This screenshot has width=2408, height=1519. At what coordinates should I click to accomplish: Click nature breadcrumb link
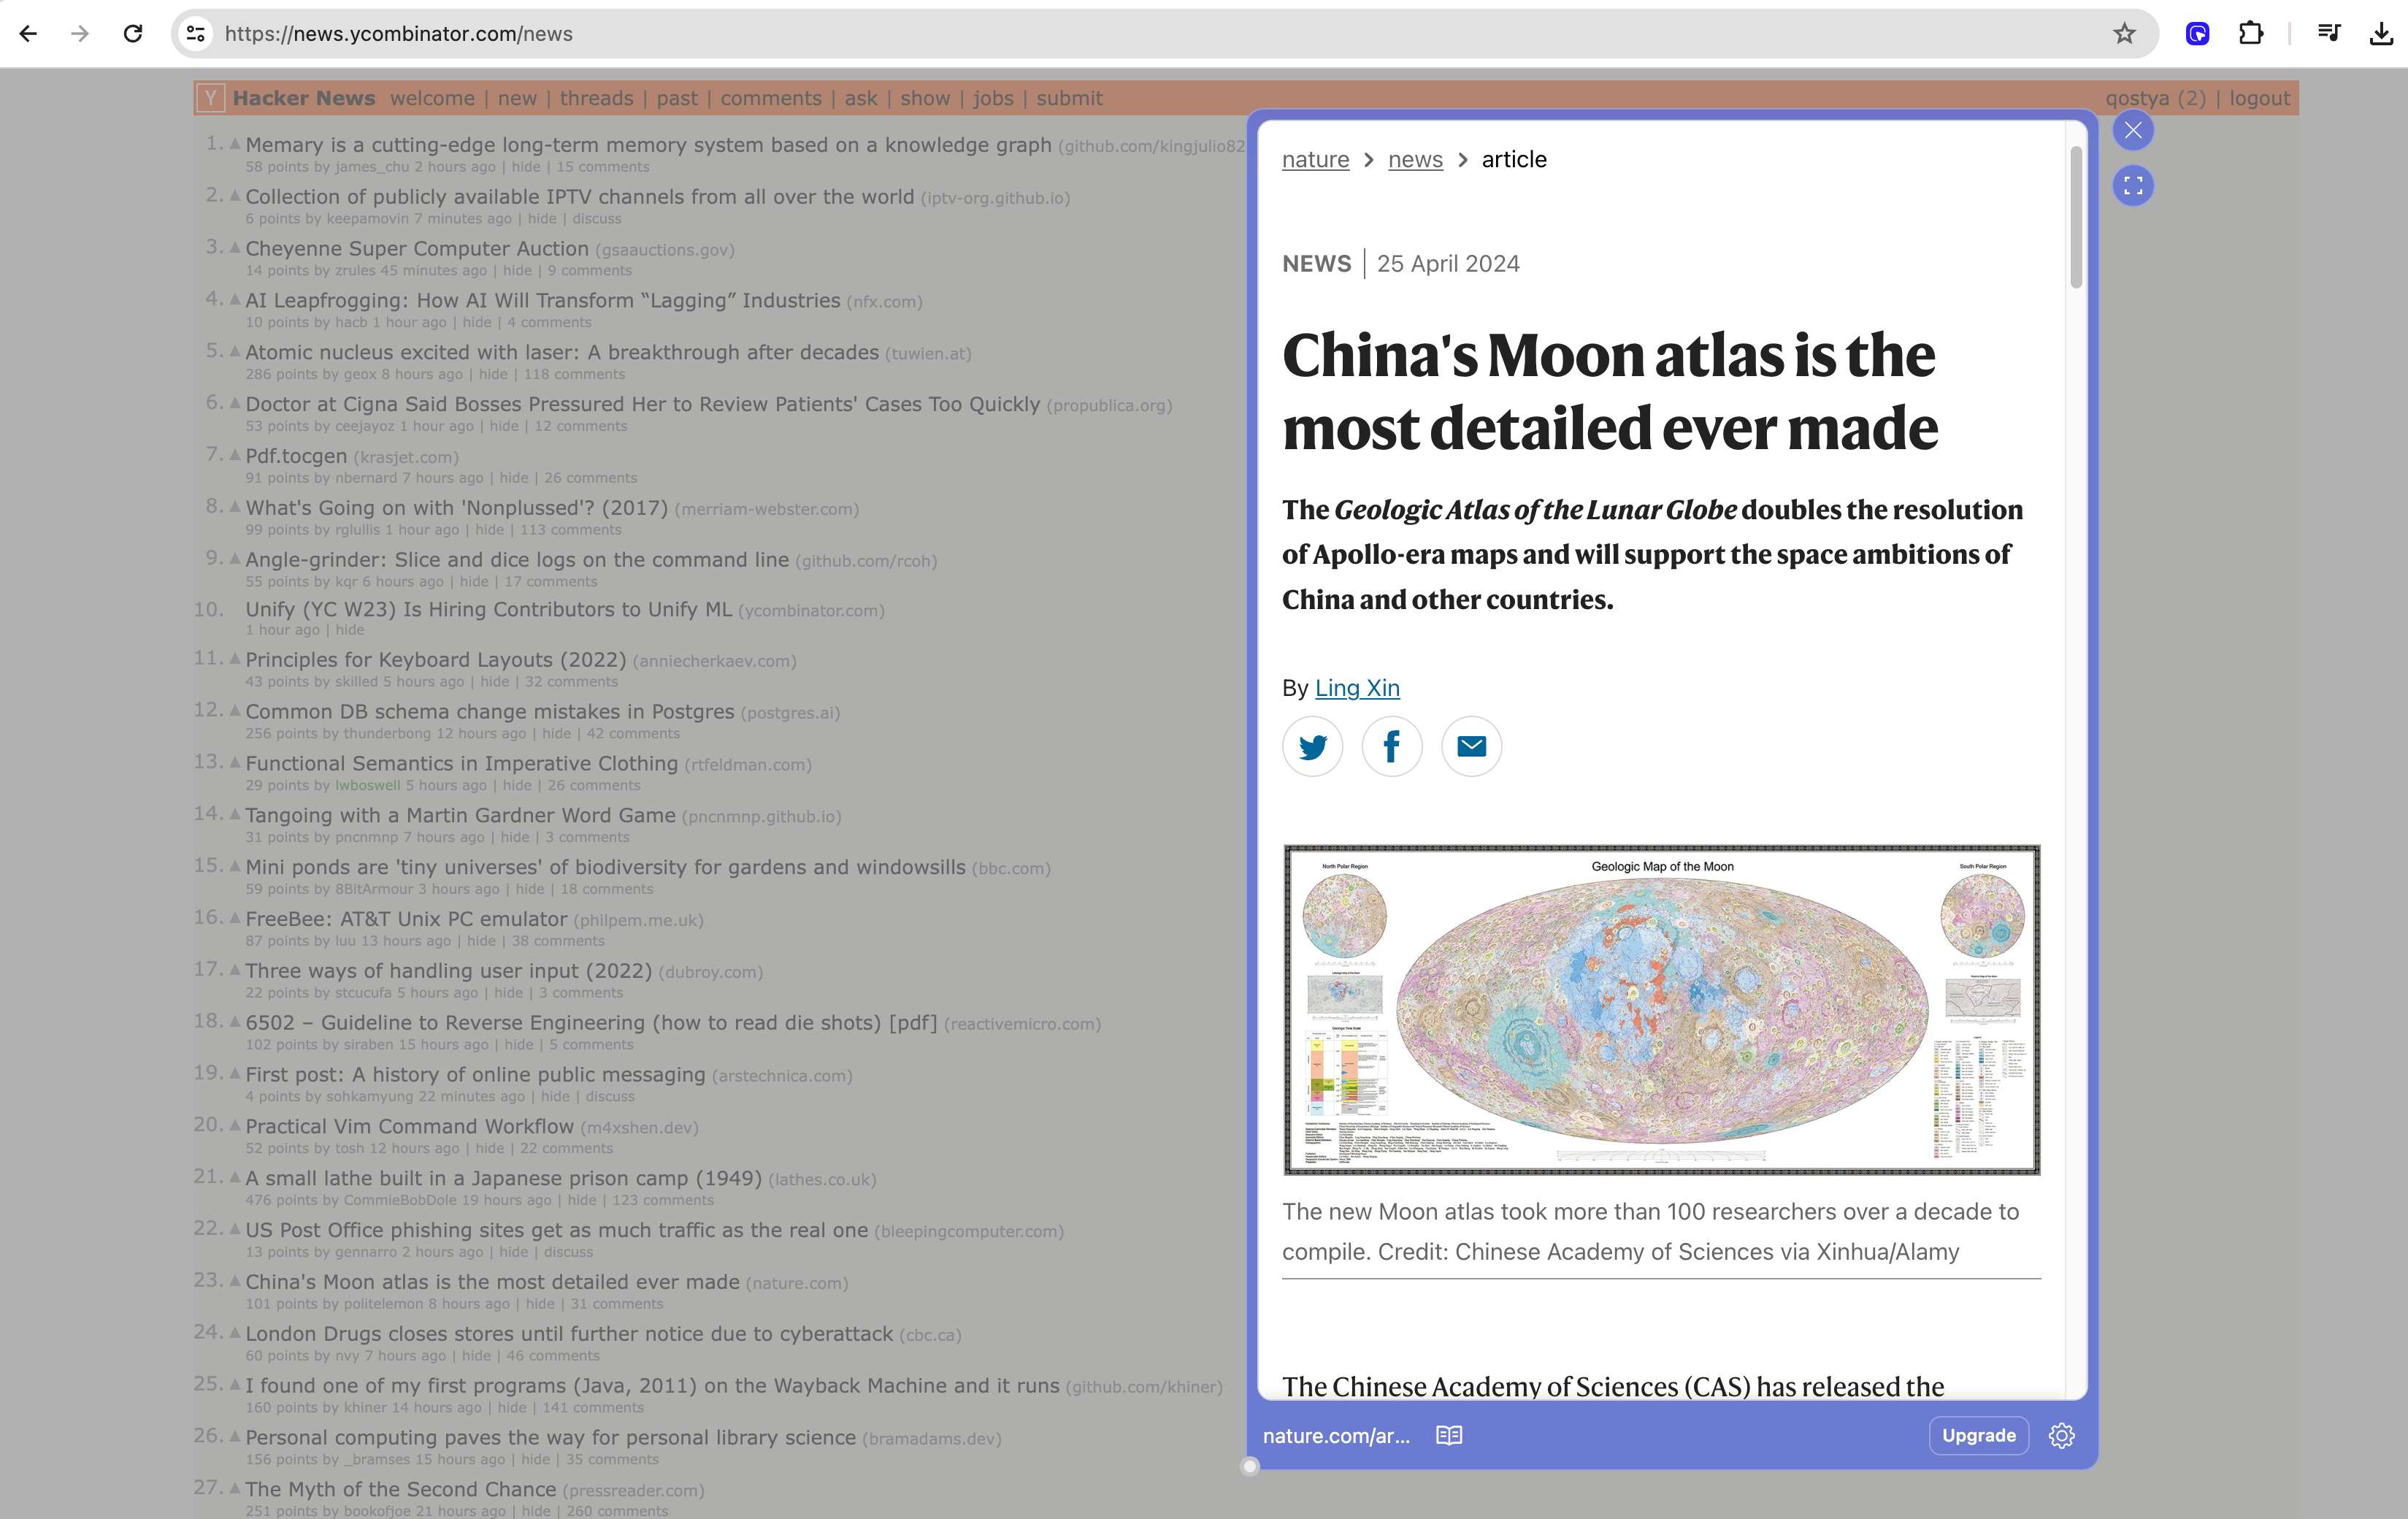point(1315,160)
